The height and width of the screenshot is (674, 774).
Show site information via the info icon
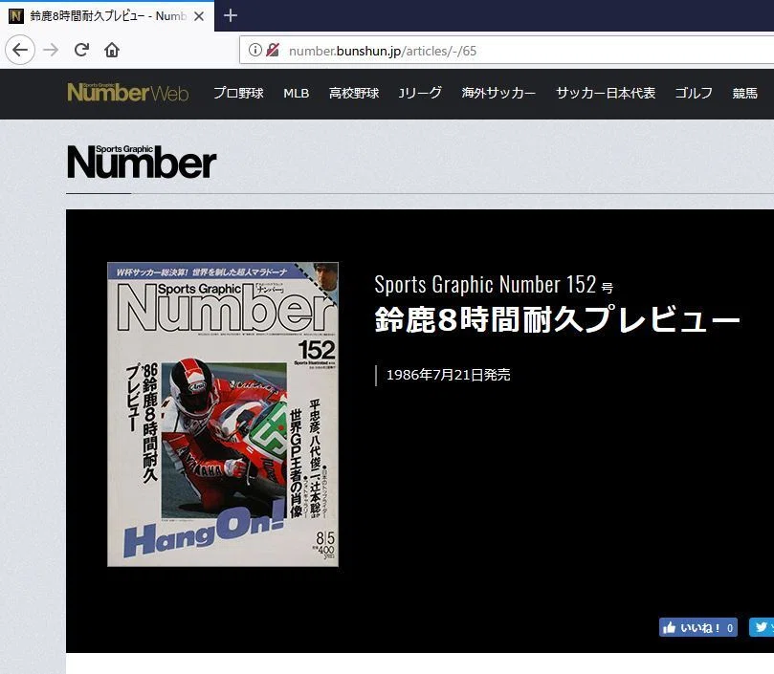point(254,50)
